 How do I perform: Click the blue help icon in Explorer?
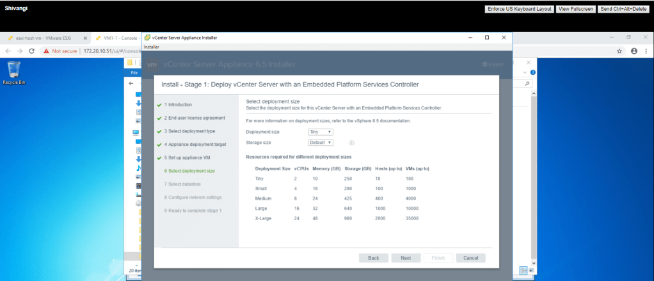(532, 73)
